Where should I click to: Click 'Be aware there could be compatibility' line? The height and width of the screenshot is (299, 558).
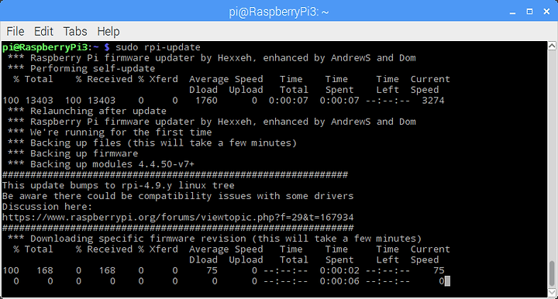tap(178, 196)
